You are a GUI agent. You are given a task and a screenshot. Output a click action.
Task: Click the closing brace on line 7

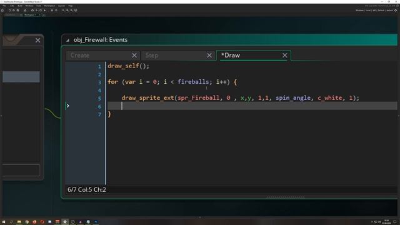click(109, 114)
